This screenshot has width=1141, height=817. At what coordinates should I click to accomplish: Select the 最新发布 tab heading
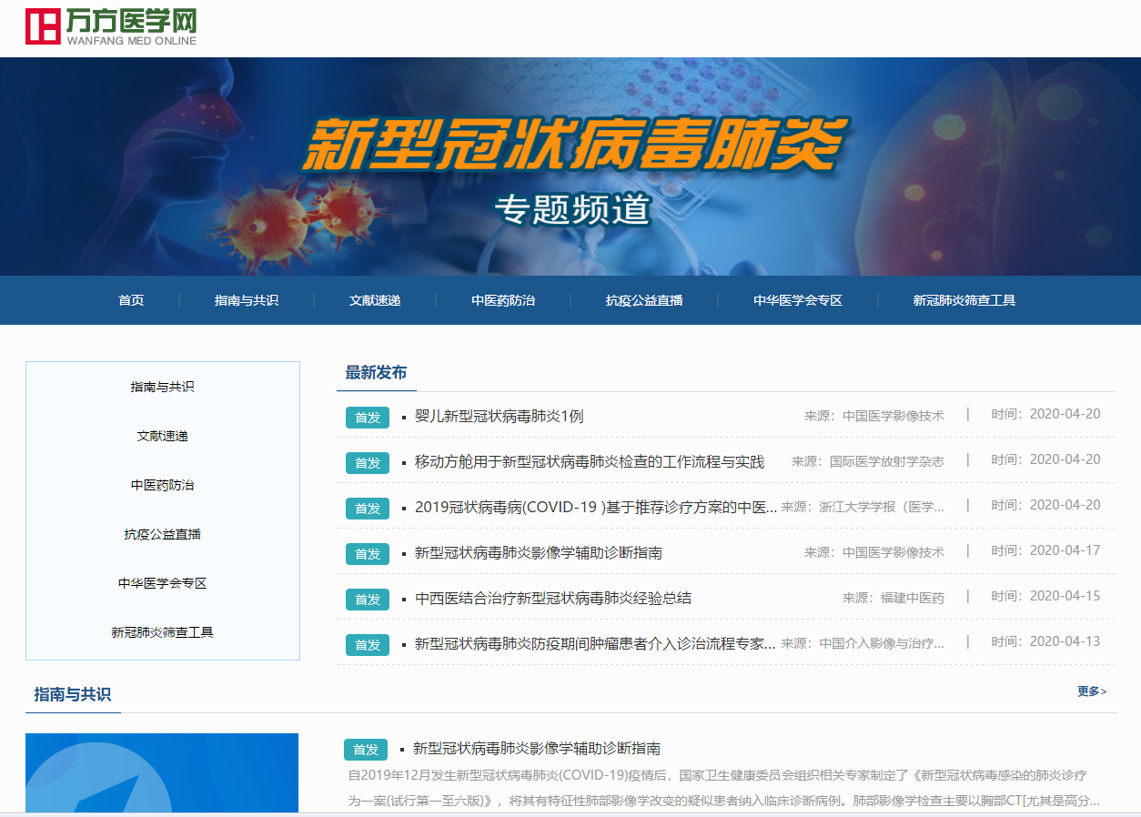coord(376,372)
